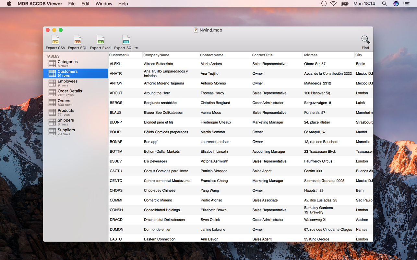417x260 pixels.
Task: Click the Export SQL toolbar icon
Action: click(77, 40)
